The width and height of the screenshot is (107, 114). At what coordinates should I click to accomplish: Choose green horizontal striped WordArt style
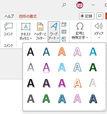click(46, 99)
